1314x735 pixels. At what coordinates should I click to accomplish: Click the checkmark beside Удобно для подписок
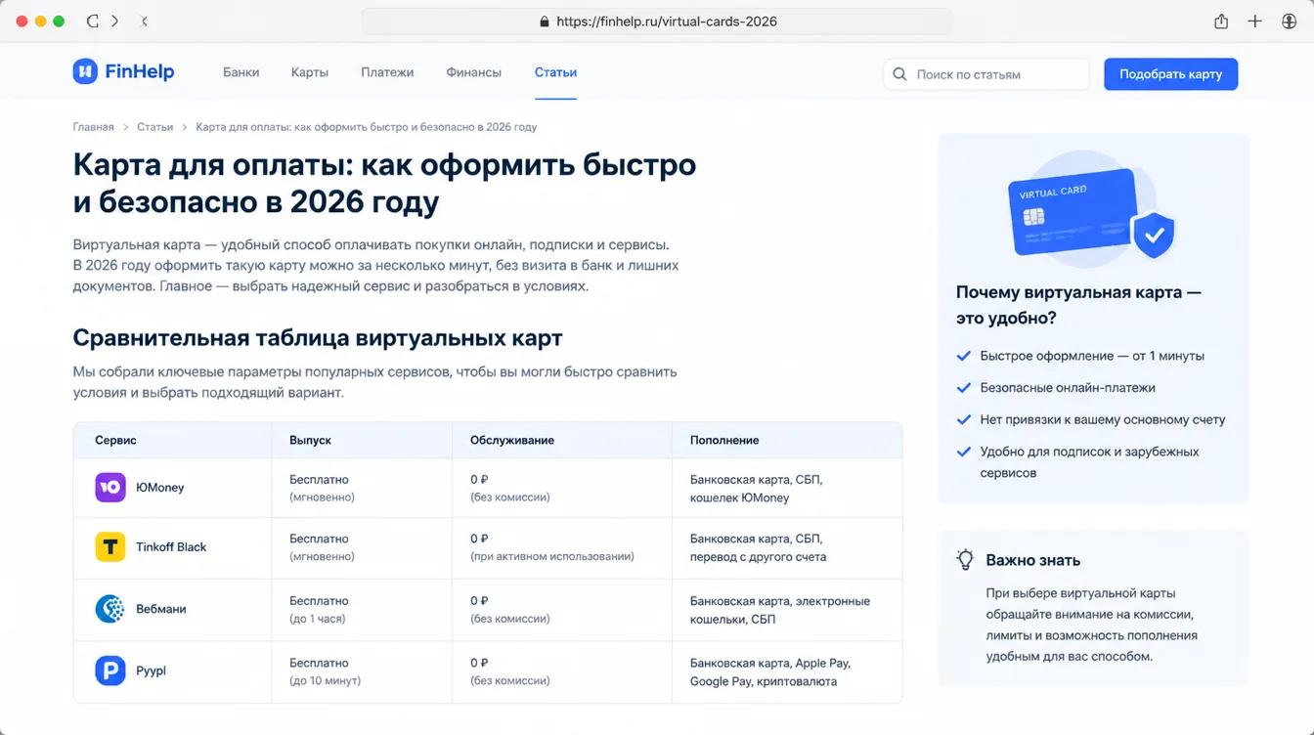[x=964, y=452]
